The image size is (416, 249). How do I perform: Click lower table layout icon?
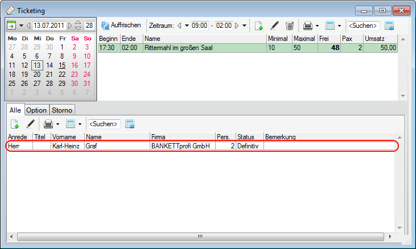(x=71, y=124)
